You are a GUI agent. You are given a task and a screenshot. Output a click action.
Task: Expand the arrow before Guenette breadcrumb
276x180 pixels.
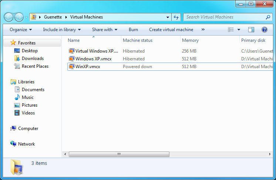[40, 17]
